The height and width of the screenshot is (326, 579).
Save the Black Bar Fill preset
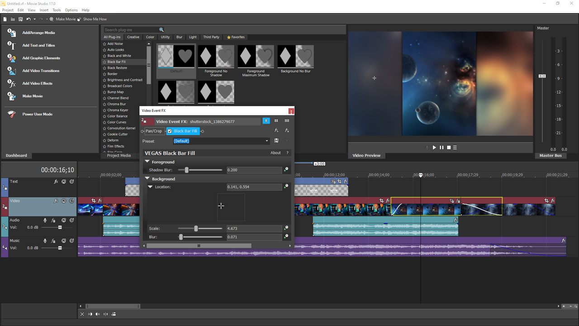pyautogui.click(x=276, y=140)
